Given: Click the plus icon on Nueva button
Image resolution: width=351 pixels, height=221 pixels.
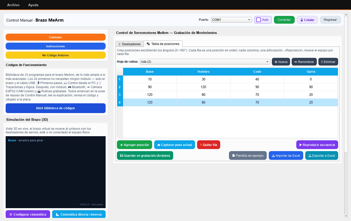Looking at the screenshot, I should [276, 62].
